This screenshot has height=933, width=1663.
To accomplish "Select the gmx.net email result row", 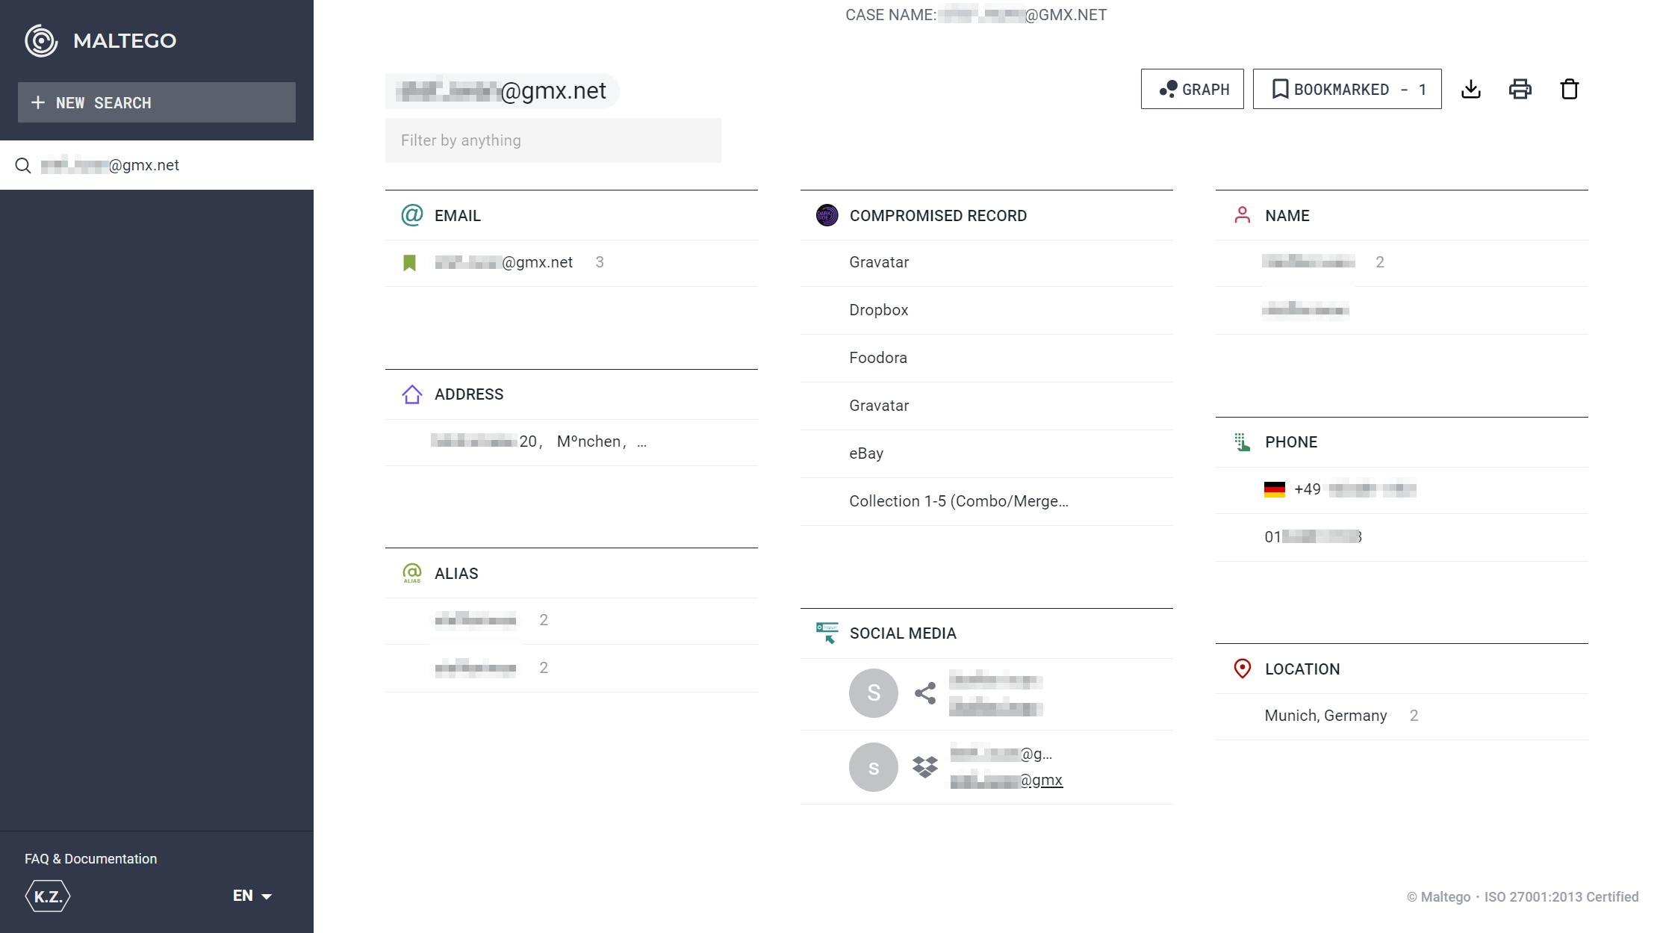I will [571, 263].
